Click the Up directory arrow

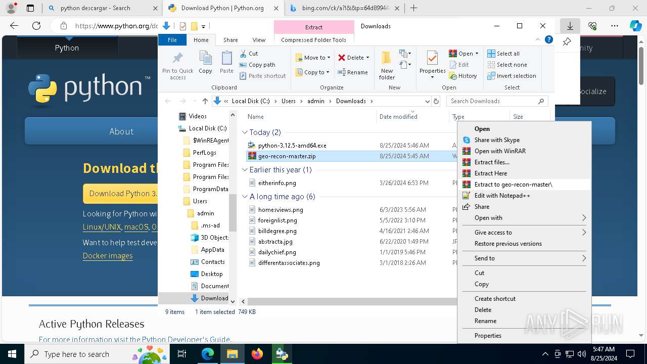(205, 101)
